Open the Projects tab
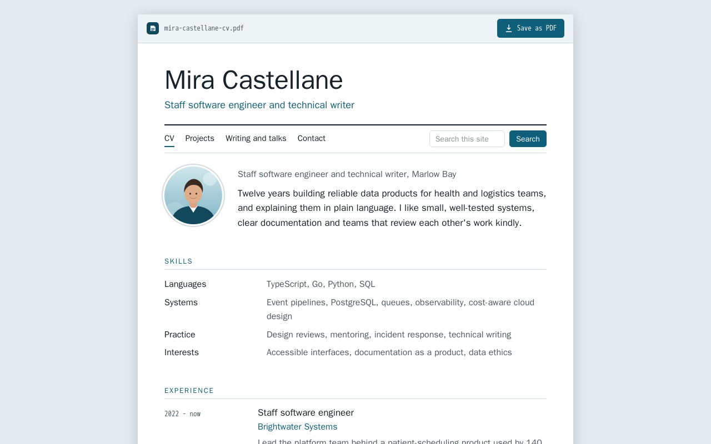Viewport: 711px width, 444px height. click(200, 139)
